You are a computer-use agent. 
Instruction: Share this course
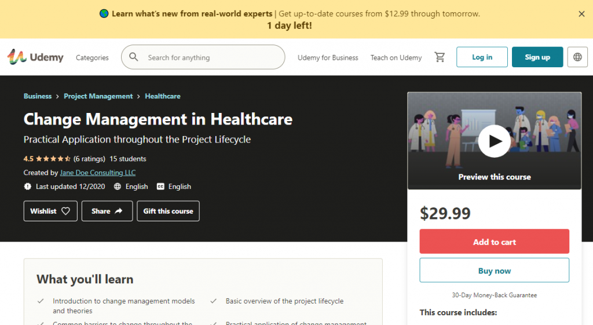[107, 211]
